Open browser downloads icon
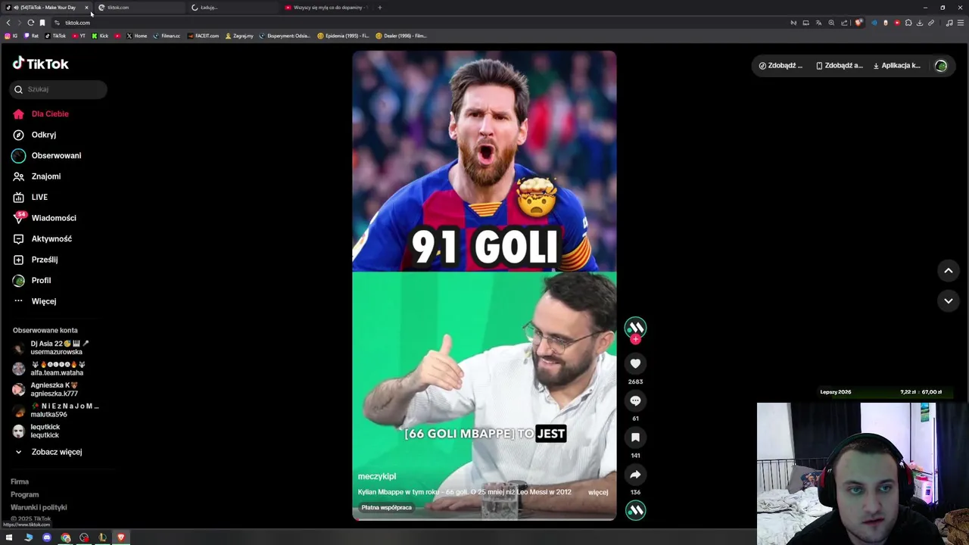Viewport: 969px width, 545px height. point(920,23)
